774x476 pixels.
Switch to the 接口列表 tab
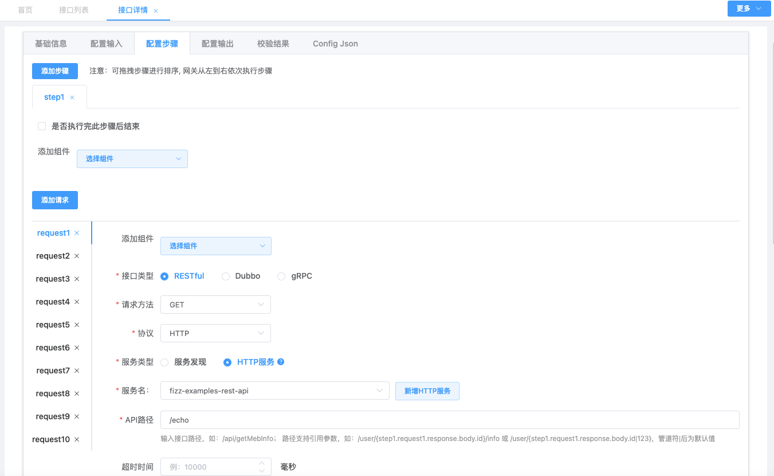click(74, 10)
